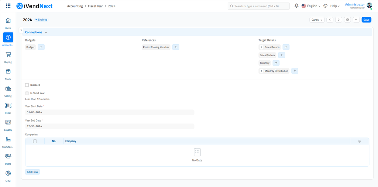This screenshot has height=187, width=378.
Task: Open the Retail barcode icon
Action: pyautogui.click(x=8, y=105)
